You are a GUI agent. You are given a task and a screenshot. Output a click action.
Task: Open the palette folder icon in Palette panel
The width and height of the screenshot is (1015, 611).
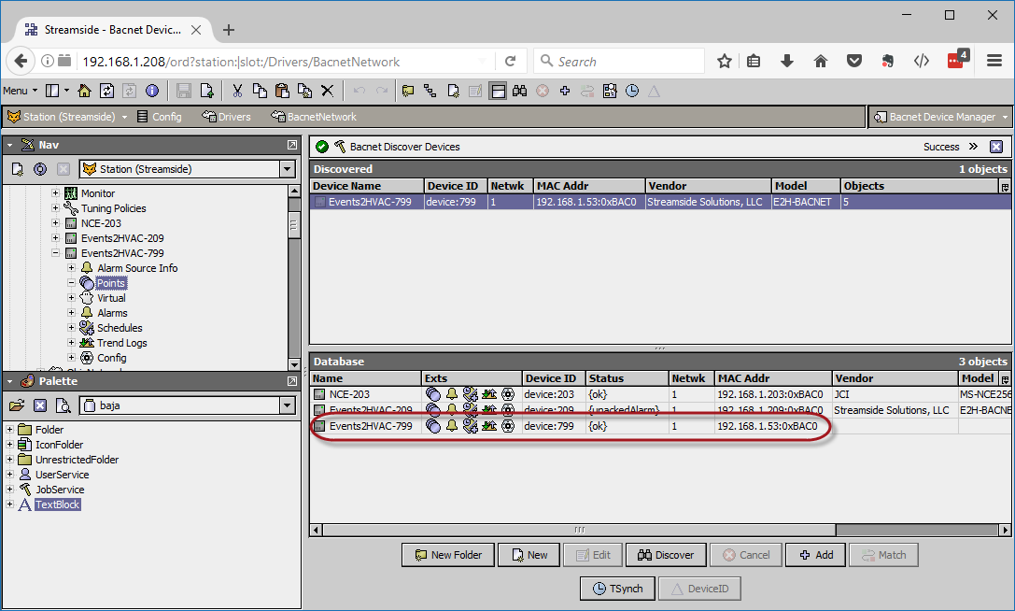pos(17,405)
